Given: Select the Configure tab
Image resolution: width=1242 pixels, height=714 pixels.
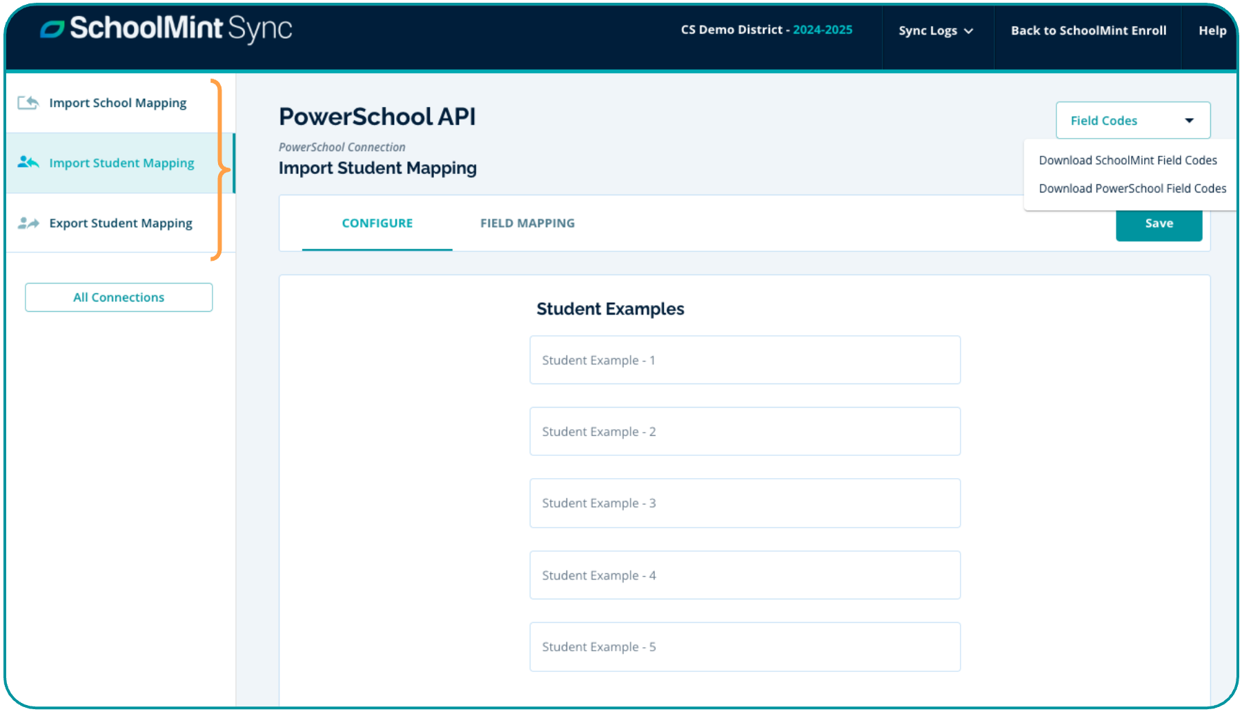Looking at the screenshot, I should point(377,223).
